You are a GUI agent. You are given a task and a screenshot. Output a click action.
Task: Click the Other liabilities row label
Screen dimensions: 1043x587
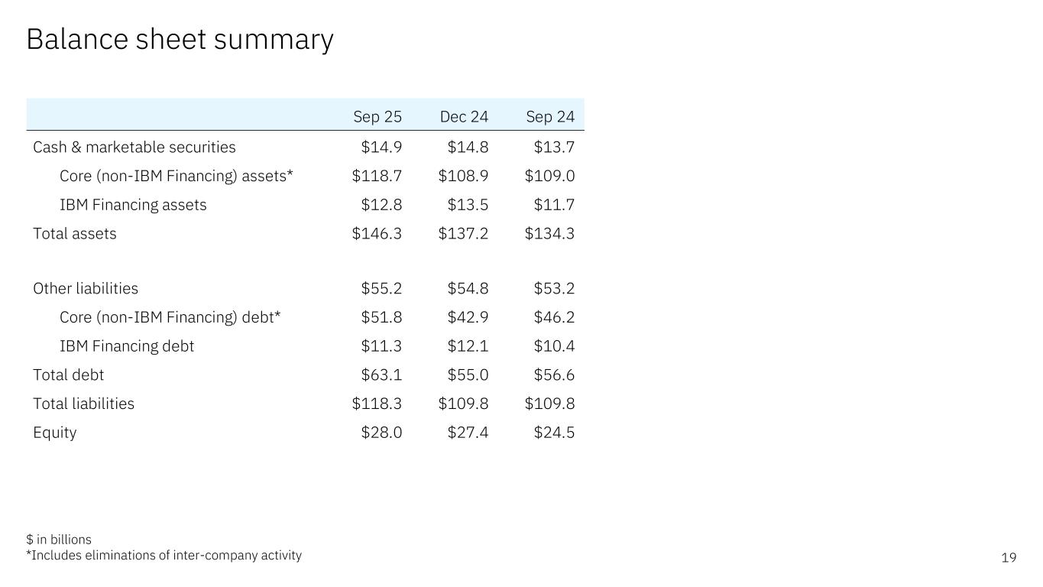click(x=86, y=288)
